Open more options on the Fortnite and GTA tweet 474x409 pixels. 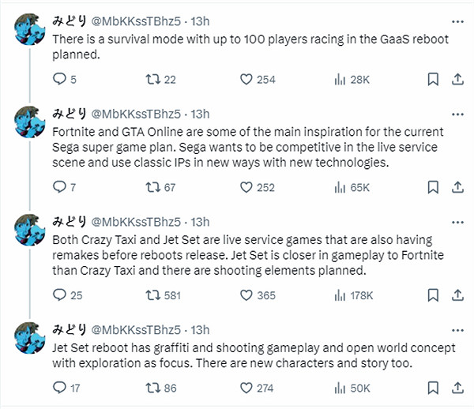click(456, 113)
